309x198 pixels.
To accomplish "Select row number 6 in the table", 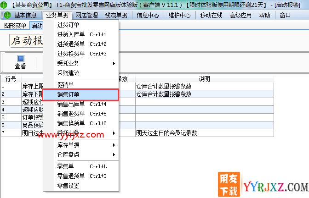I will pos(11,125).
